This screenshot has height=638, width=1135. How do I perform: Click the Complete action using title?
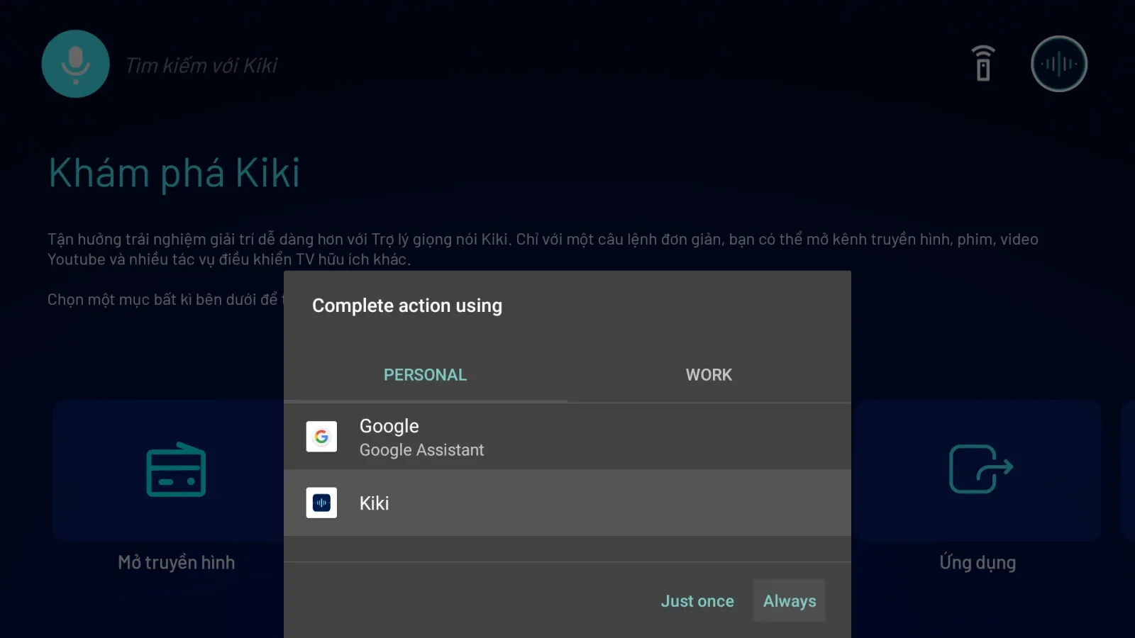(x=407, y=306)
